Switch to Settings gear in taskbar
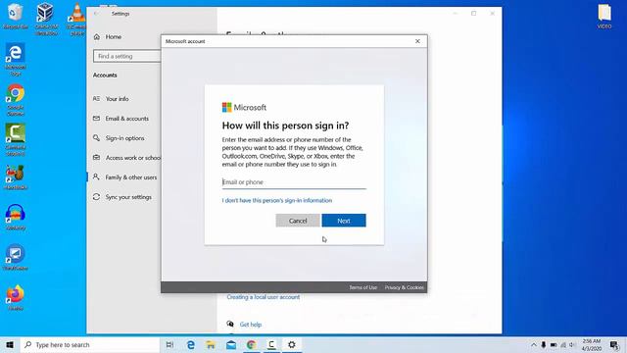 coord(292,344)
